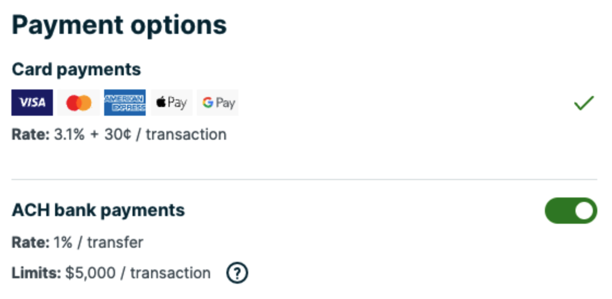Click the white knob of ACH switch
The height and width of the screenshot is (299, 612).
(x=584, y=211)
